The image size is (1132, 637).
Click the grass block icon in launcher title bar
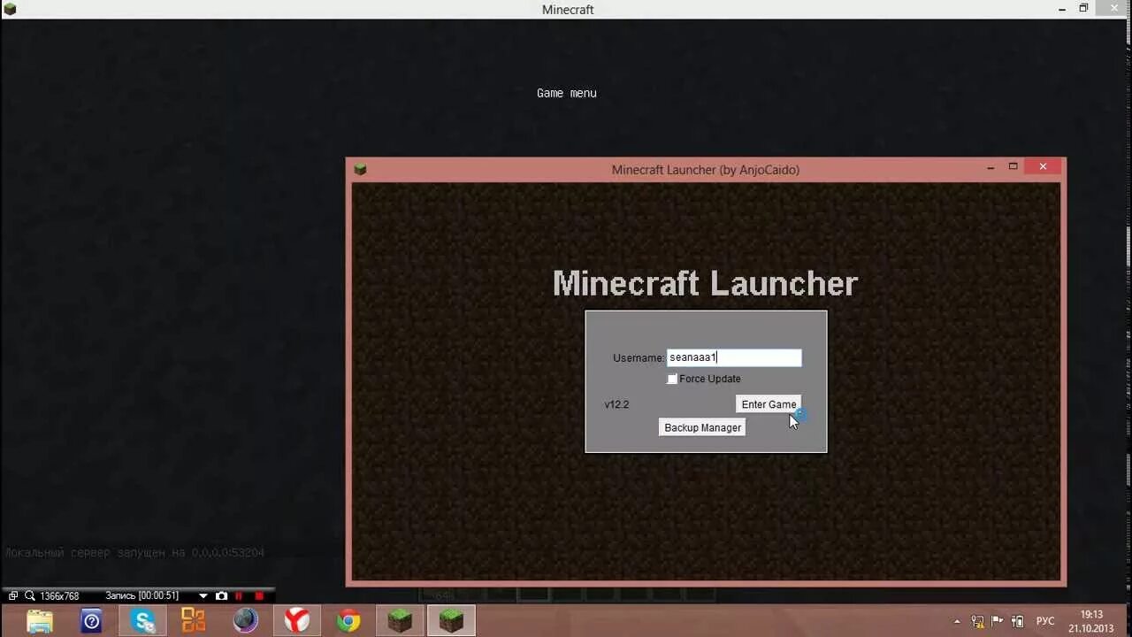(x=360, y=169)
